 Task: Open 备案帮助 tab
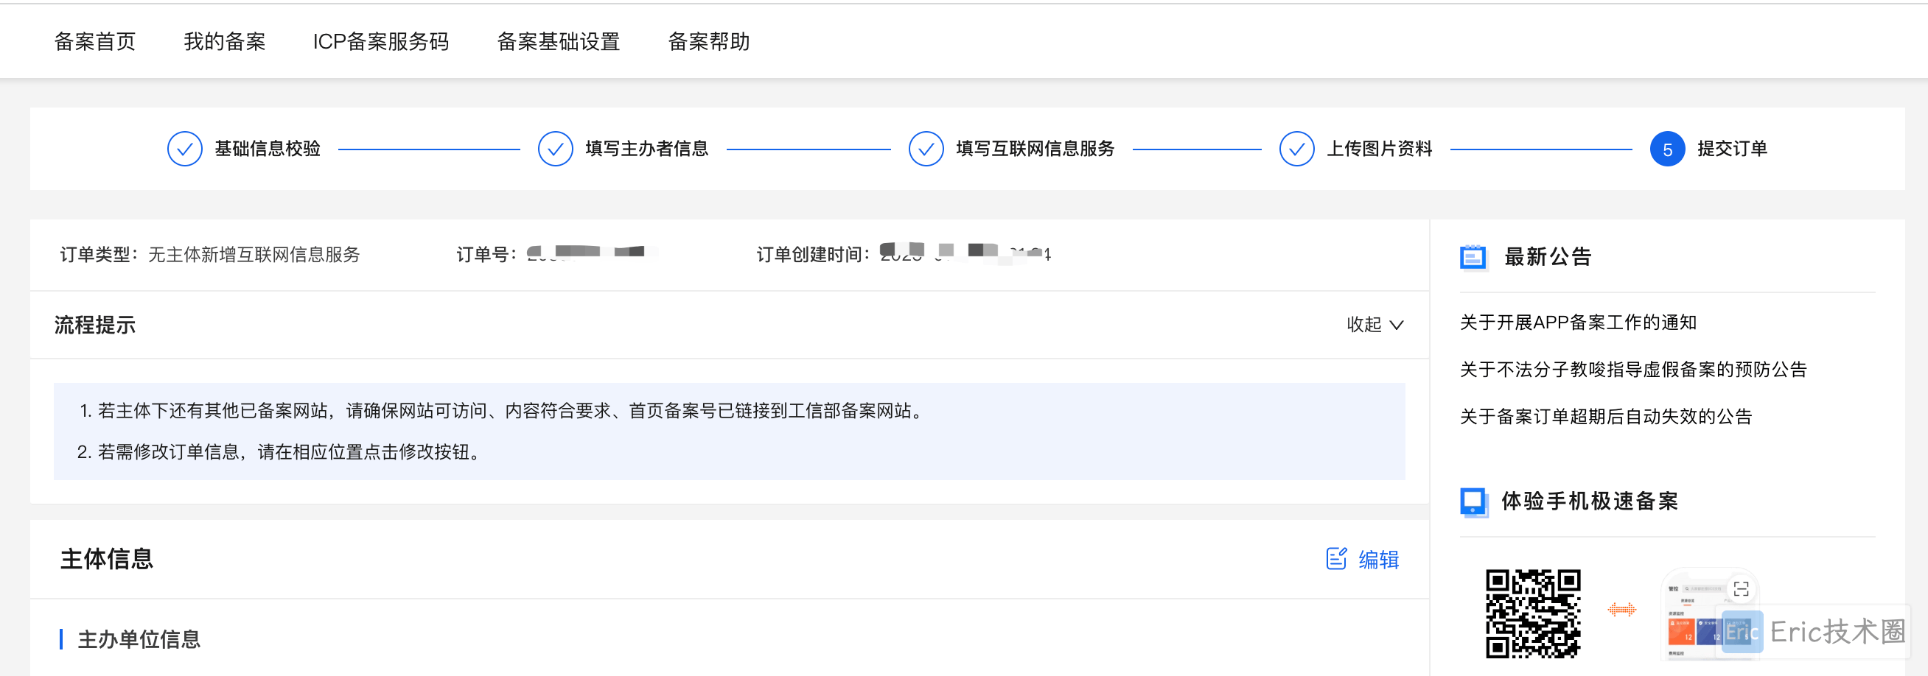click(x=709, y=42)
